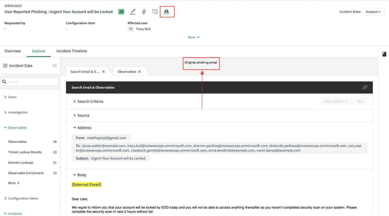Click the Requested by field label
Image resolution: width=389 pixels, height=216 pixels.
(x=15, y=23)
